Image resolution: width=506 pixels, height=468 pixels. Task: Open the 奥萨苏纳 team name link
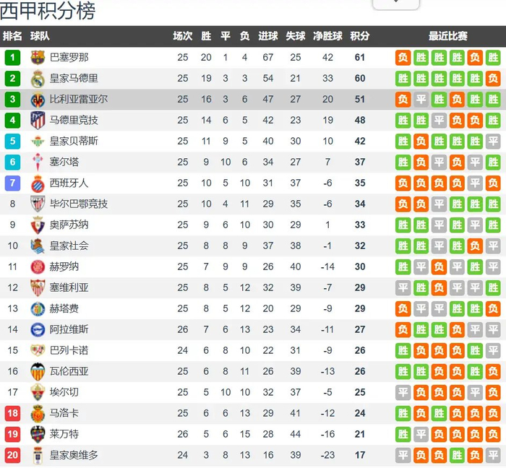tap(69, 225)
